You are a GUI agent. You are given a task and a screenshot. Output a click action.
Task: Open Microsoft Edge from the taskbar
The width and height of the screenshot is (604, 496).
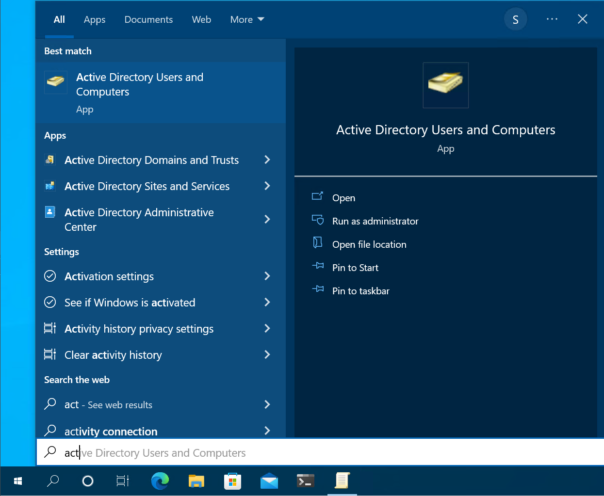(x=160, y=481)
